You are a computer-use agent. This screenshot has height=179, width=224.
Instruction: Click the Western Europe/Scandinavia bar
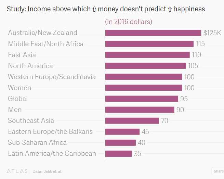tap(143, 77)
